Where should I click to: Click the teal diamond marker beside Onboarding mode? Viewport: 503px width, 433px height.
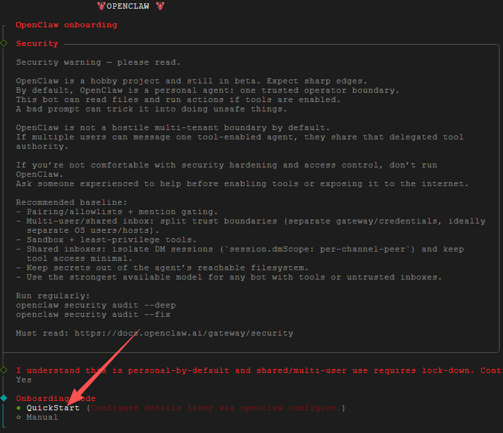point(4,398)
